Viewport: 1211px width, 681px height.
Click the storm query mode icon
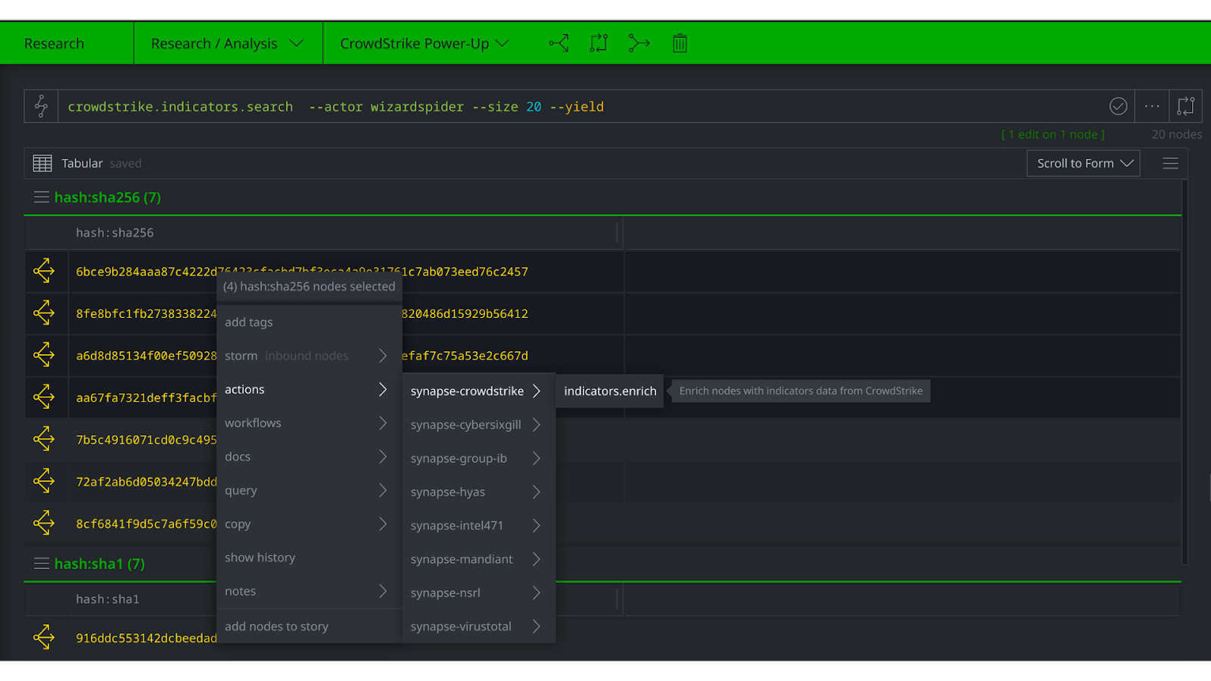coord(42,107)
